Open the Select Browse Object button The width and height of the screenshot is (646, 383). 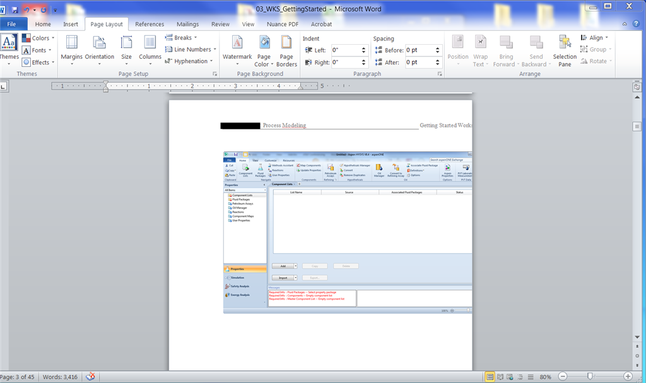point(637,356)
